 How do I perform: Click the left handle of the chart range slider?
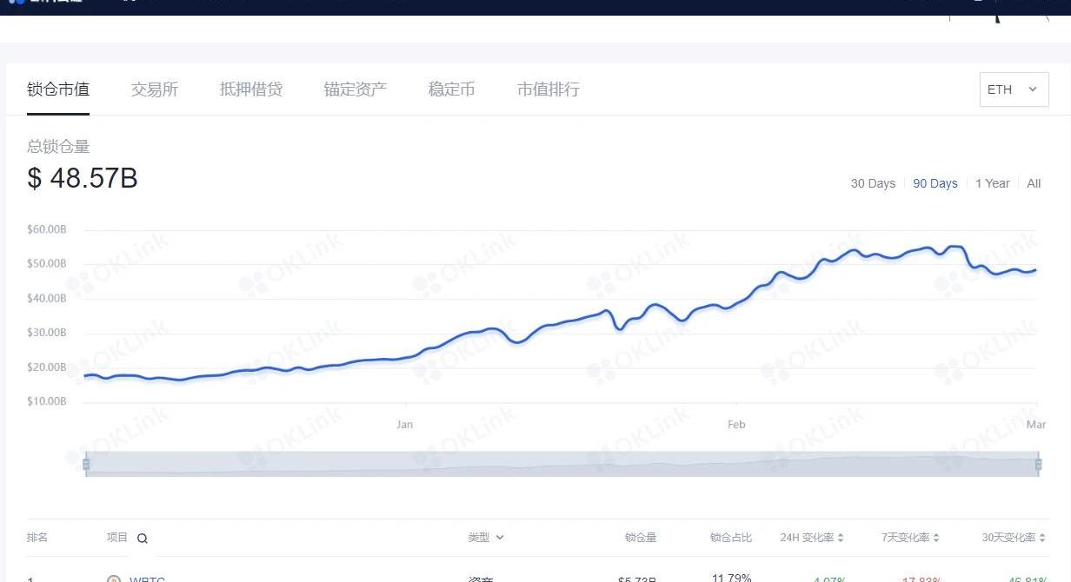click(x=86, y=465)
